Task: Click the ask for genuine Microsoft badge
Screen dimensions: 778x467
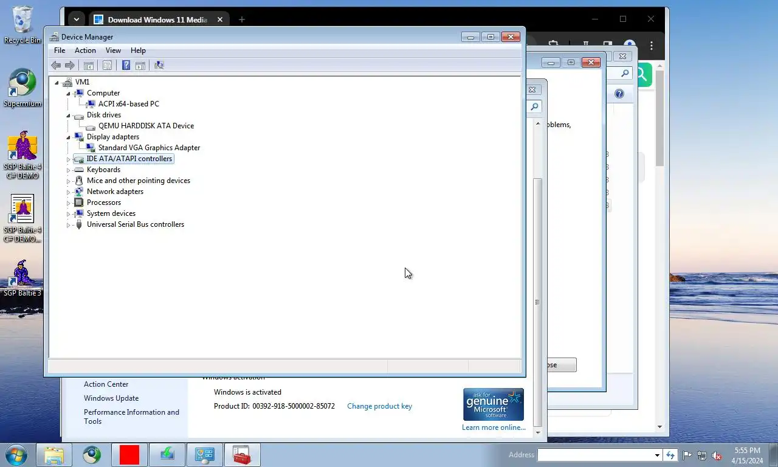Action: [494, 404]
